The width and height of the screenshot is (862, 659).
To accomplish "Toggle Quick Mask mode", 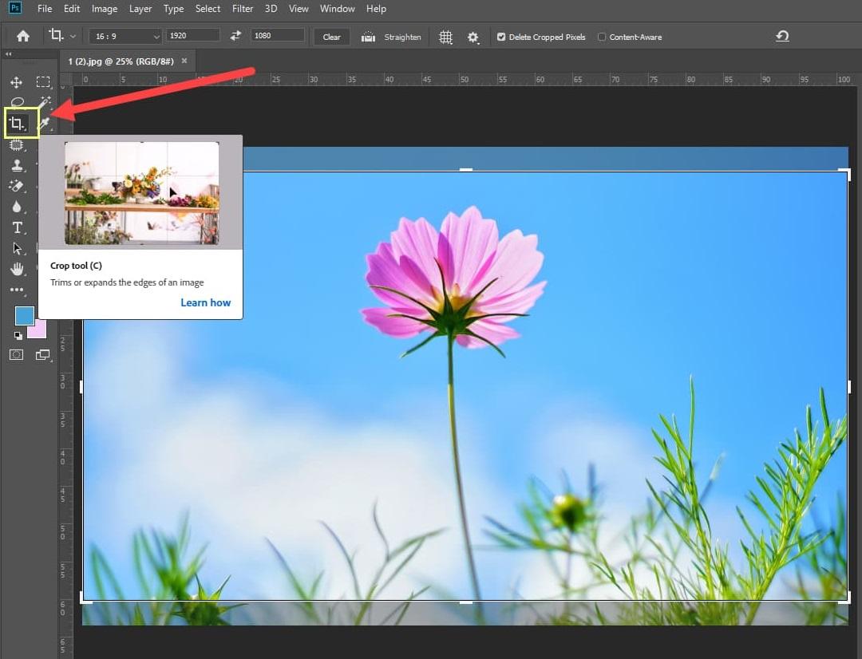I will coord(17,355).
